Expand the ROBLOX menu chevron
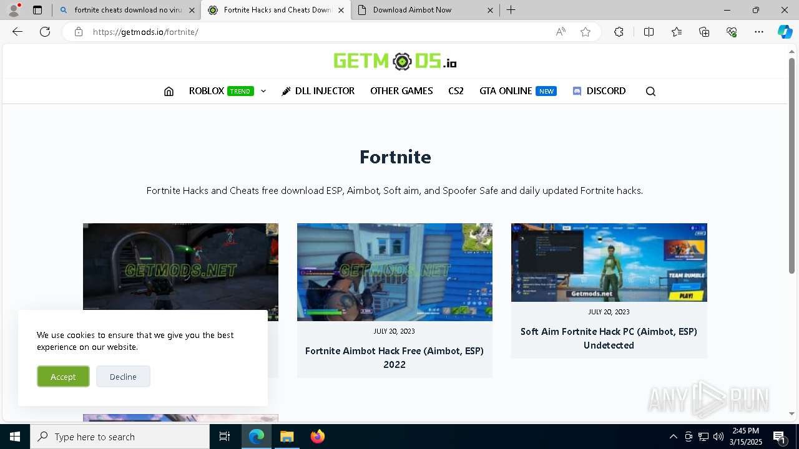The height and width of the screenshot is (449, 799). pyautogui.click(x=263, y=91)
